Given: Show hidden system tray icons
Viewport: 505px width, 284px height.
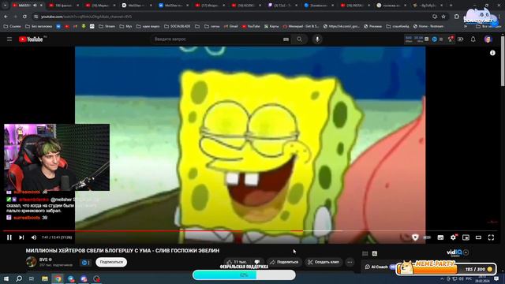Looking at the screenshot, I should [x=442, y=278].
